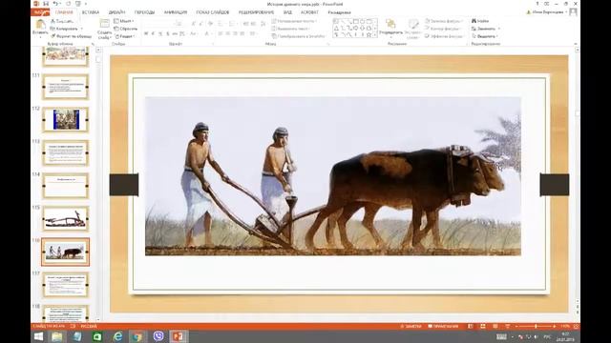Open the Файл tab
Image resolution: width=611 pixels, height=343 pixels.
(x=40, y=12)
